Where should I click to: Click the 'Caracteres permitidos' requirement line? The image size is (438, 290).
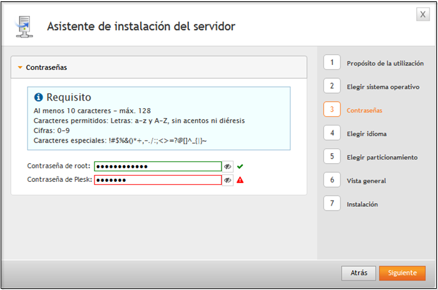(x=139, y=121)
